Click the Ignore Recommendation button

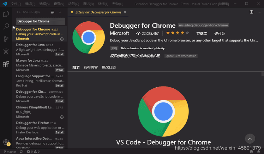181,56
